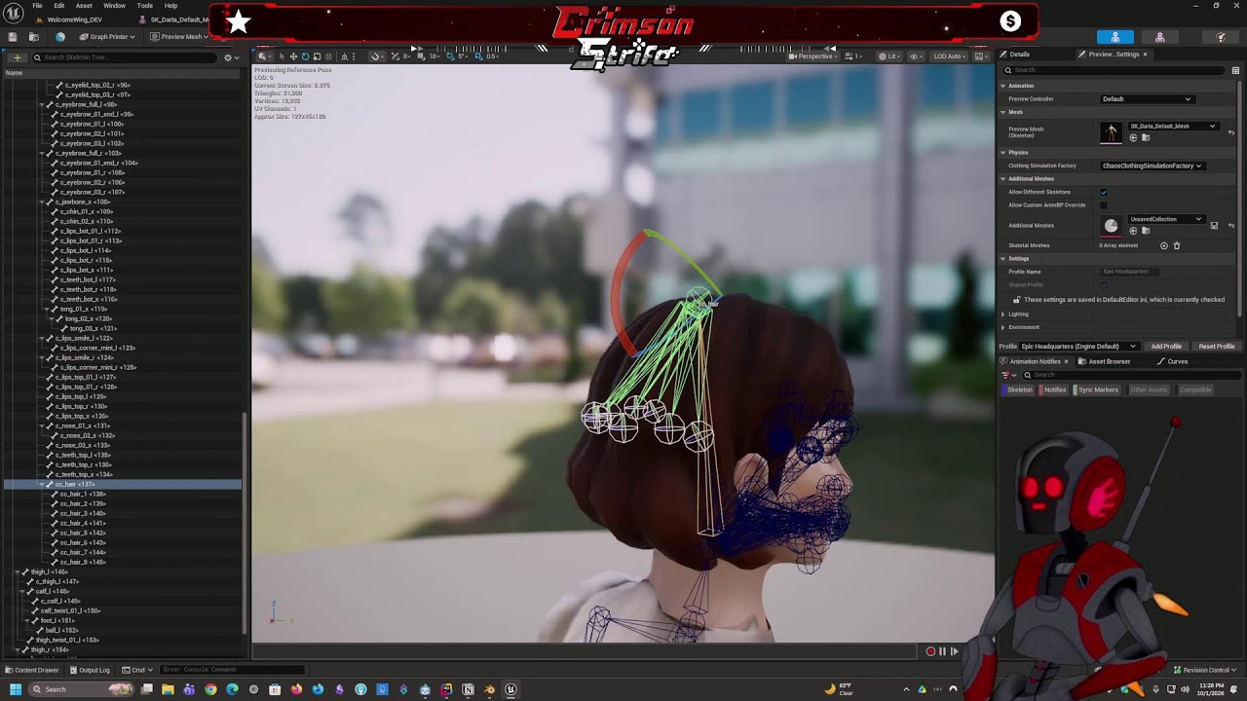The height and width of the screenshot is (701, 1247).
Task: Open Google Chrome from the taskbar
Action: click(210, 689)
